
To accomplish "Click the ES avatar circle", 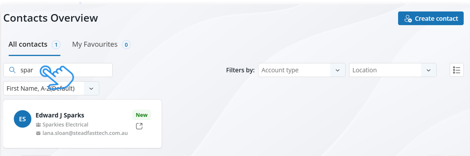I will [x=23, y=119].
